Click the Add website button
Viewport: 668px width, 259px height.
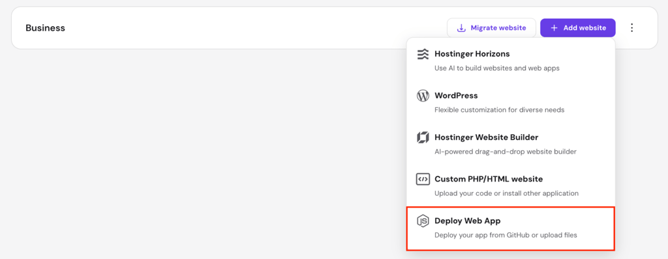(x=578, y=28)
